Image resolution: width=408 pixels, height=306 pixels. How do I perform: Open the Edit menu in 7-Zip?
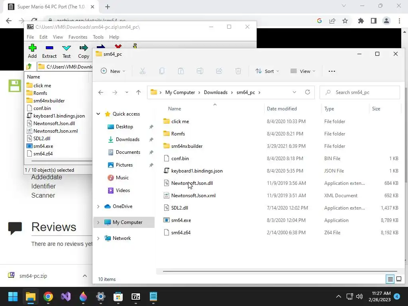(x=43, y=37)
